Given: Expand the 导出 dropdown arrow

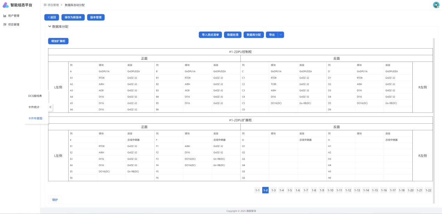Looking at the screenshot, I should tap(281, 35).
